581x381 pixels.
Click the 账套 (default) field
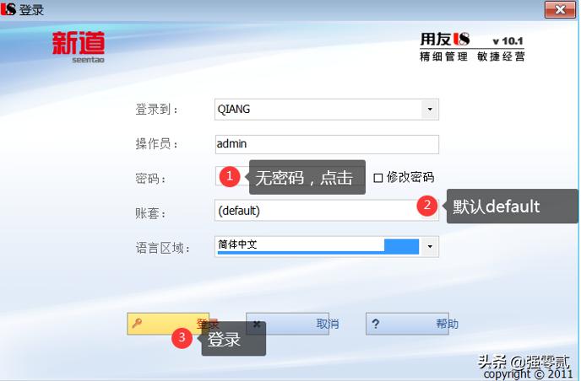(327, 211)
